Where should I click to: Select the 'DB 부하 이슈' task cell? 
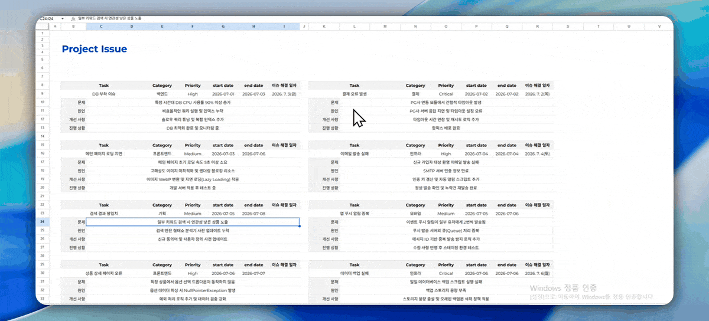(104, 94)
